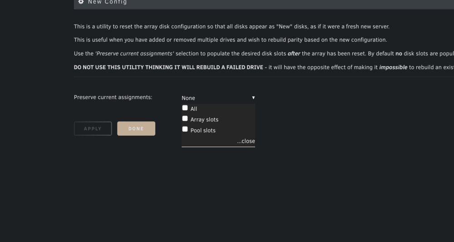Click the dropdown arrow next to None
The height and width of the screenshot is (242, 454).
coord(253,98)
